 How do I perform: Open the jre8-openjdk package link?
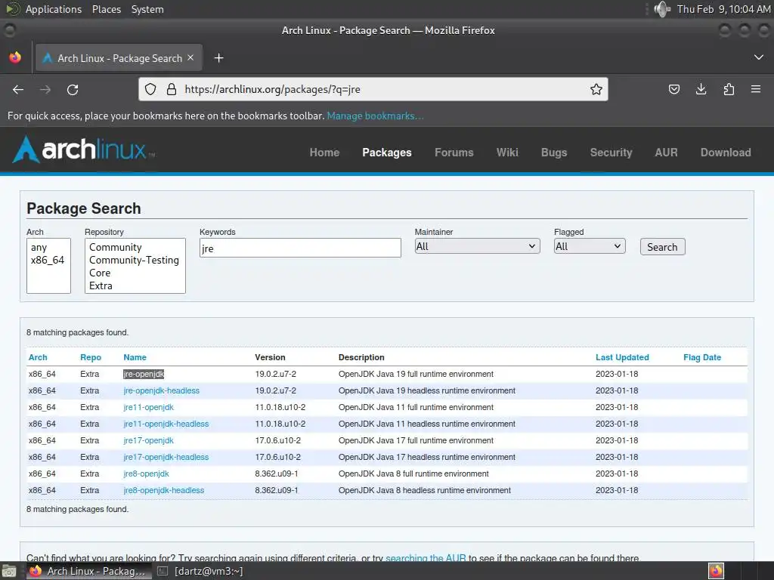pos(146,474)
